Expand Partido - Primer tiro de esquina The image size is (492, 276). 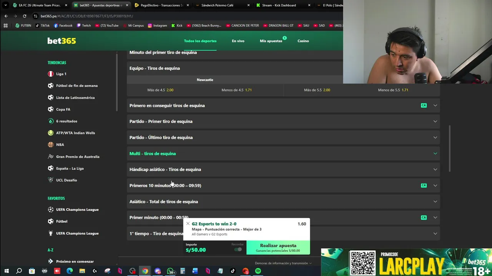(283, 122)
